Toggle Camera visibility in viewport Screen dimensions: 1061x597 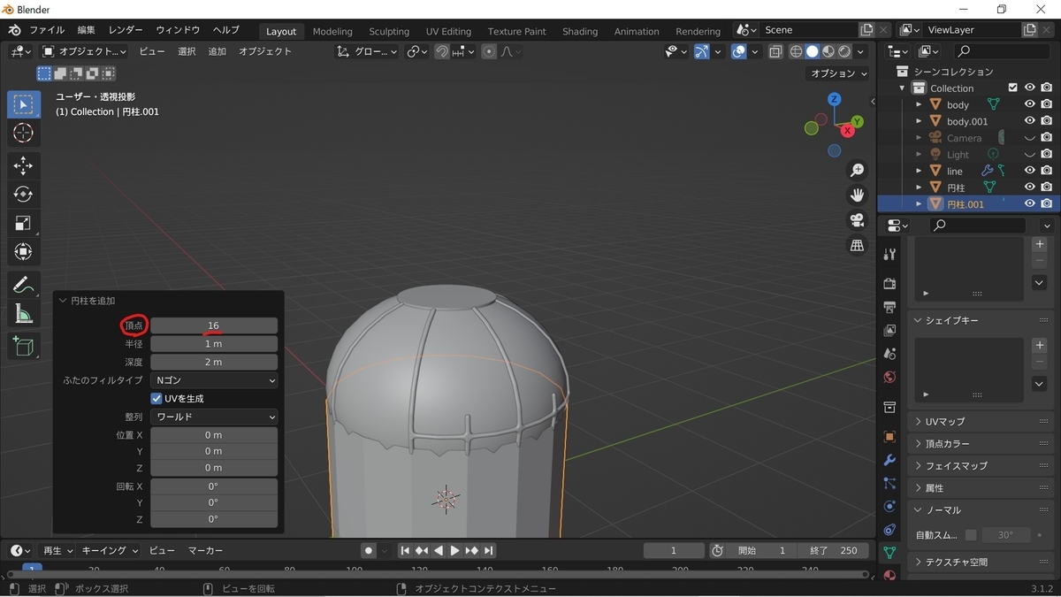tap(1029, 138)
